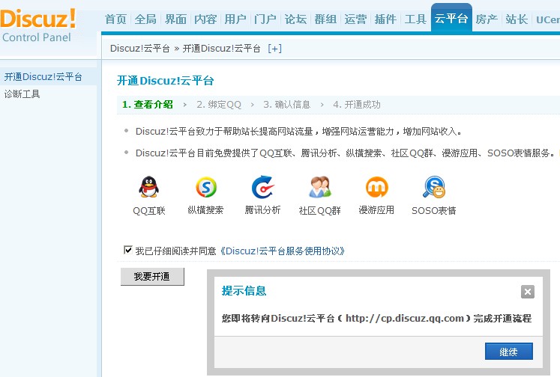The height and width of the screenshot is (377, 560).
Task: Click the 开通Discuz!云平台 page heading
Action: 166,81
